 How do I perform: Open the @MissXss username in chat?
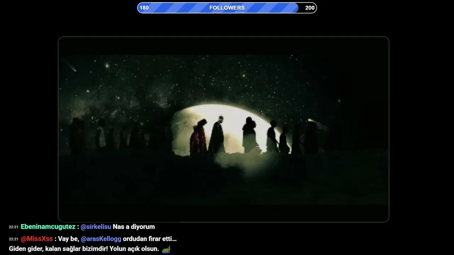(37, 239)
